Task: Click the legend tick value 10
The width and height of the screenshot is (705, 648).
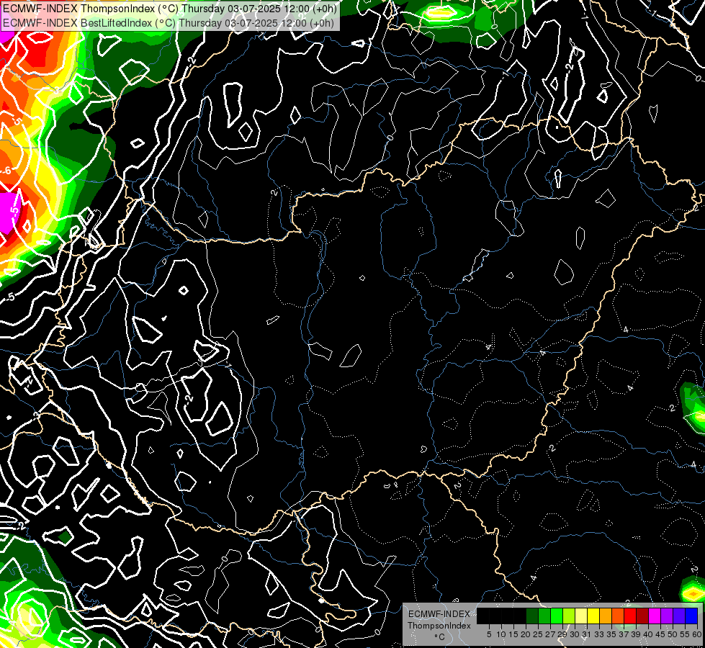Action: point(501,634)
